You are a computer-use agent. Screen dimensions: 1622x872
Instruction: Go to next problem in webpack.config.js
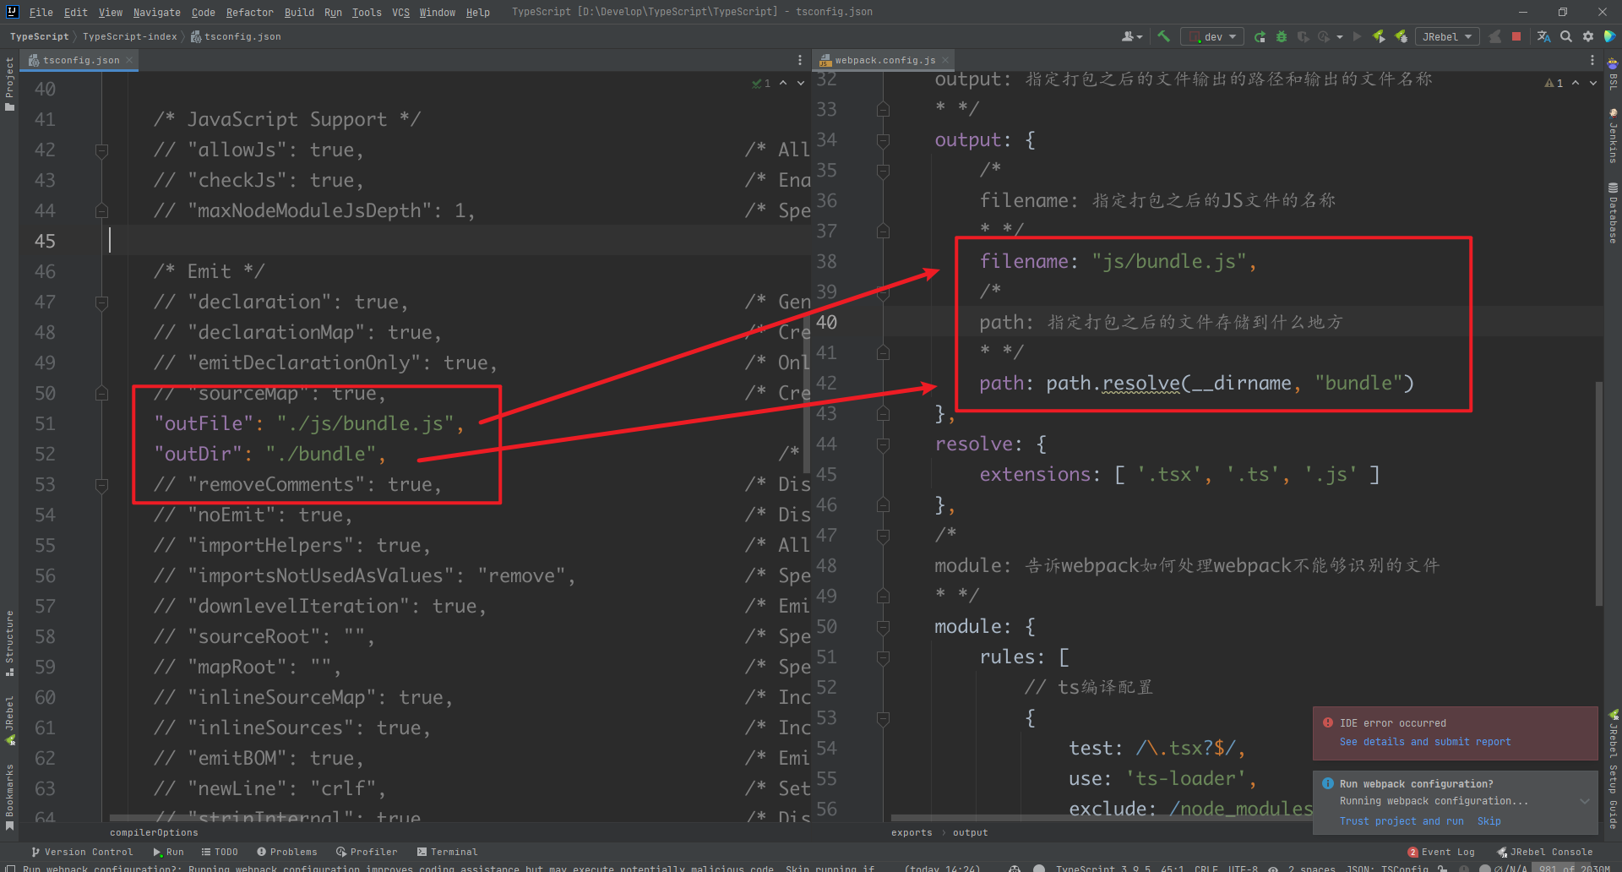[x=1593, y=83]
